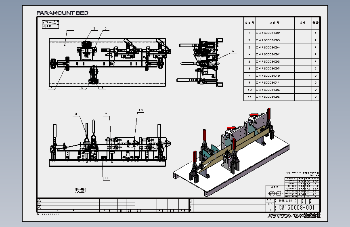Click the colored isometric view of the fixture

231,152
